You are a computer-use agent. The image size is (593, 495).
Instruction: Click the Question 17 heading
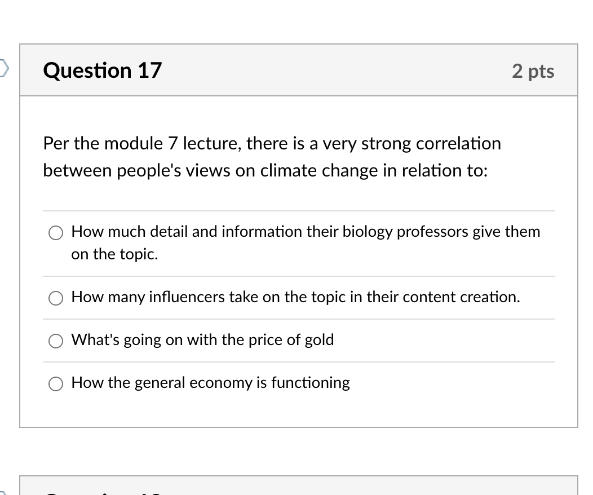pos(103,70)
